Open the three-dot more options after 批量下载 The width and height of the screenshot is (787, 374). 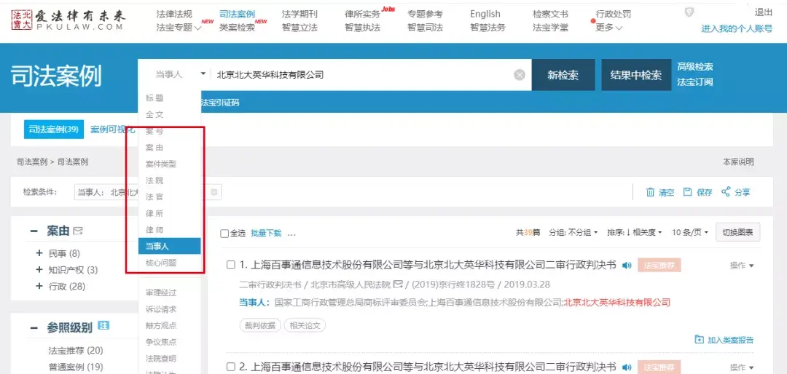[x=291, y=234]
